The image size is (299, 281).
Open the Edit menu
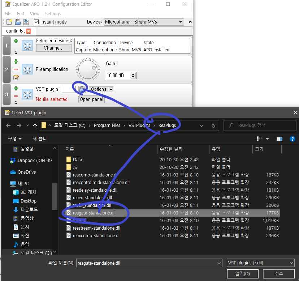coord(21,14)
